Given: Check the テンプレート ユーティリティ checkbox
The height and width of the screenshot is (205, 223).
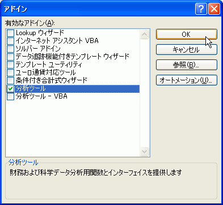Looking at the screenshot, I should (x=11, y=65).
